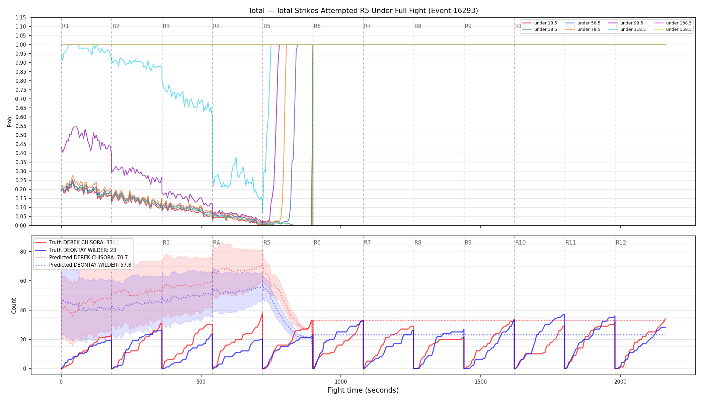Image resolution: width=703 pixels, height=402 pixels.
Task: Click the R1 round marker in top chart
Action: (x=65, y=26)
